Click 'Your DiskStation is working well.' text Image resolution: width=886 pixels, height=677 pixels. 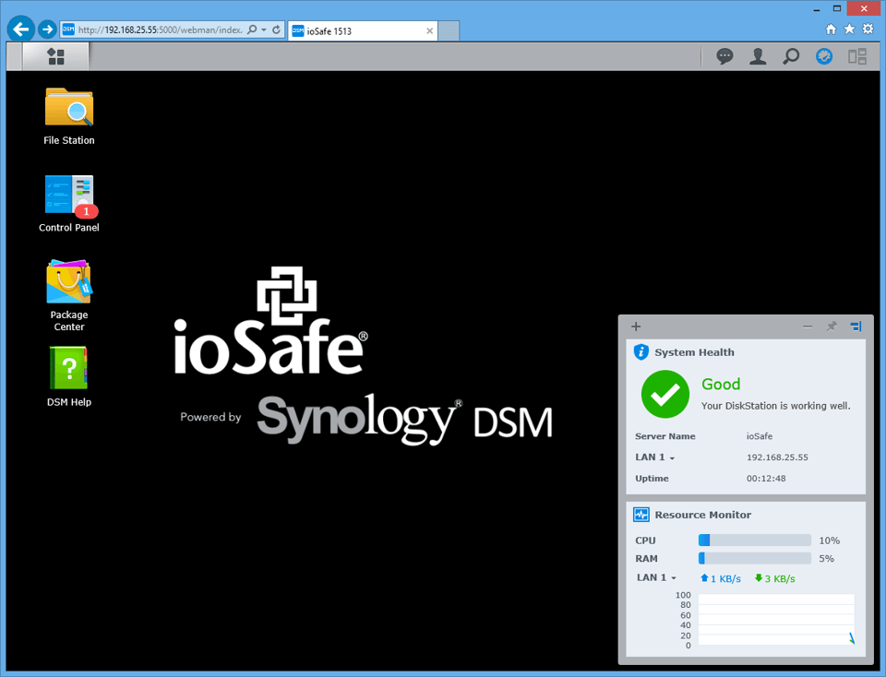775,406
